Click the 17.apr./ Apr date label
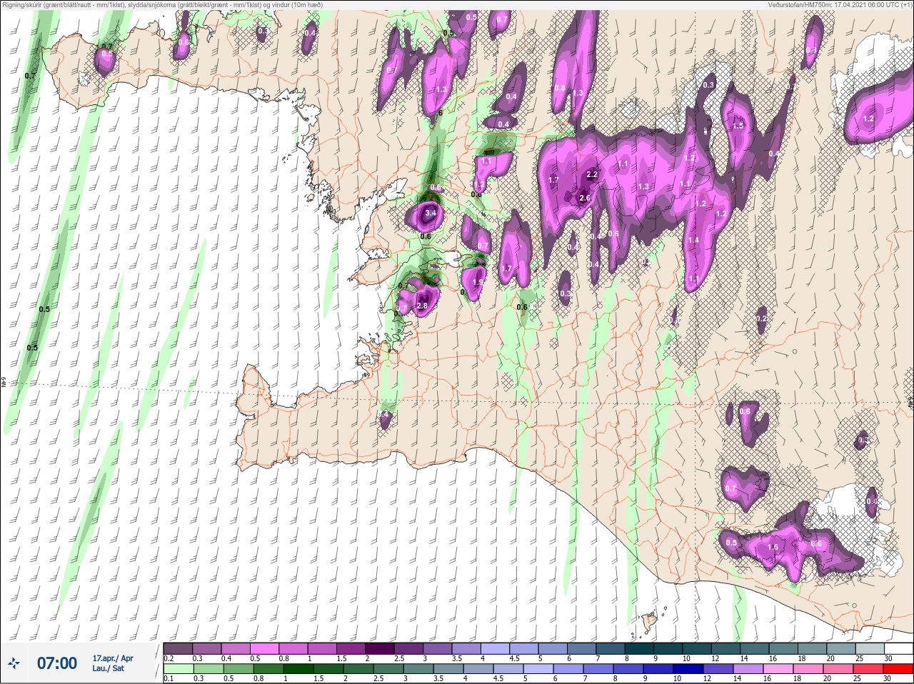Screen dimensions: 914x684 113,658
